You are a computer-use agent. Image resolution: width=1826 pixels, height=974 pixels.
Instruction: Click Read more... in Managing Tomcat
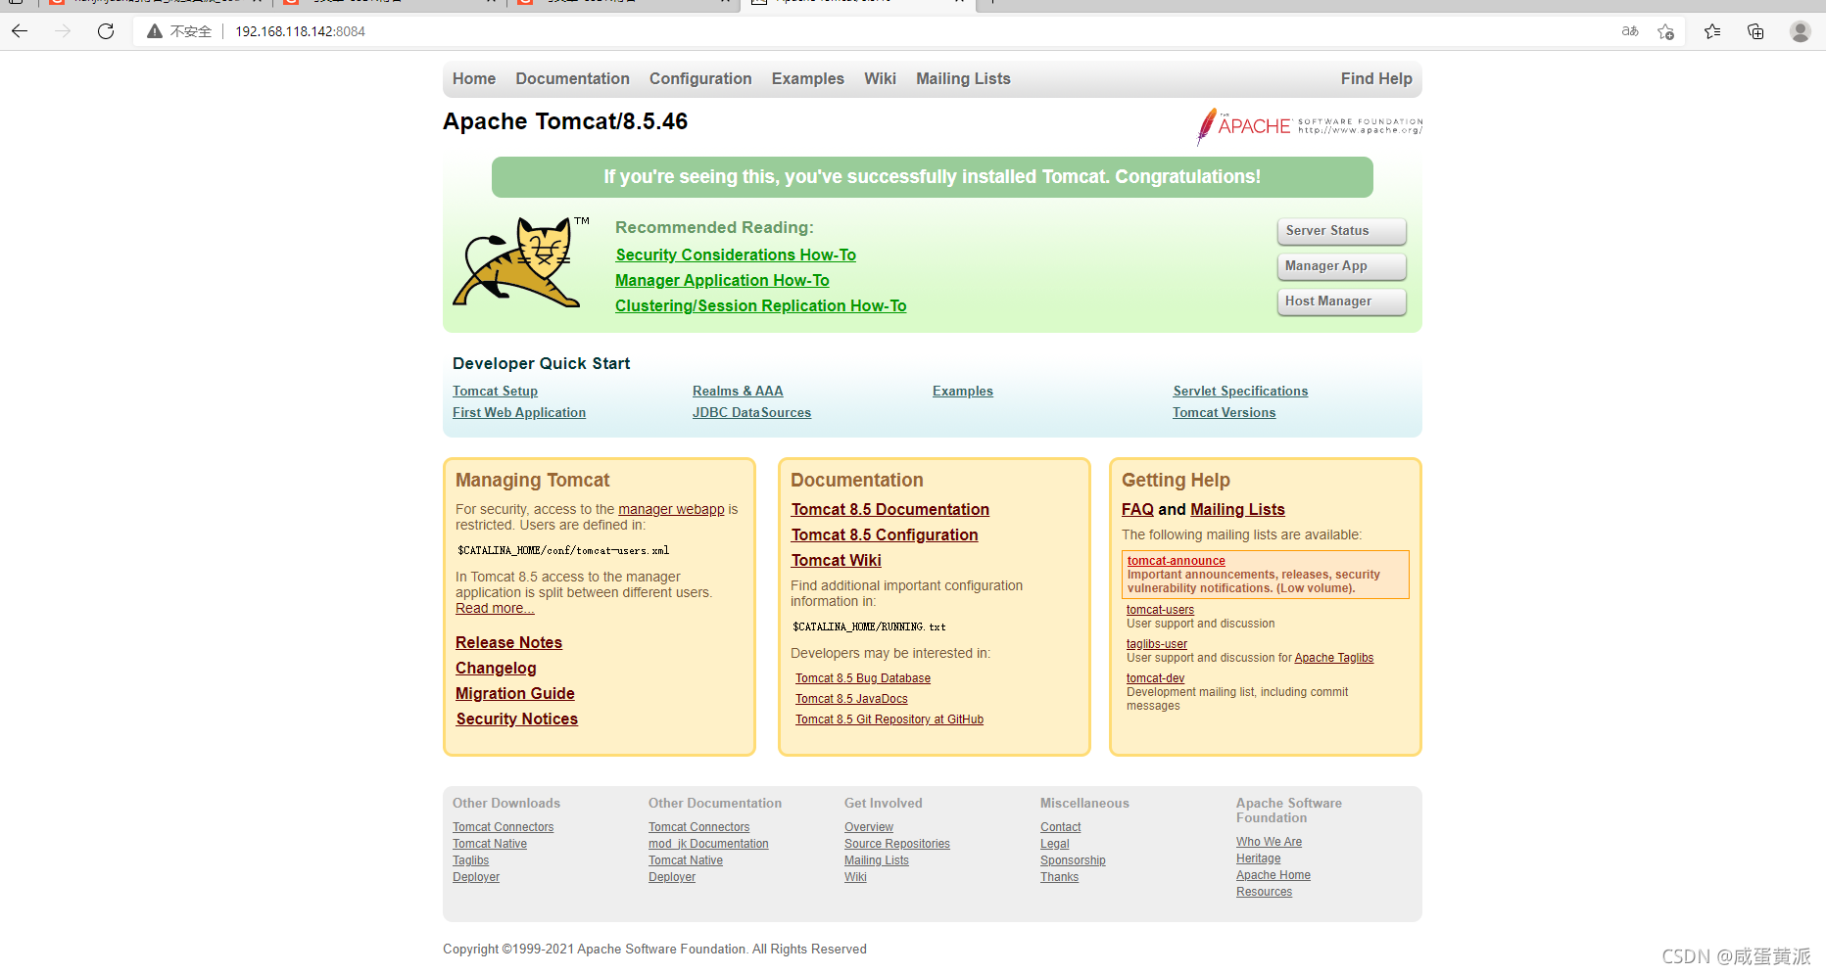[x=495, y=608]
